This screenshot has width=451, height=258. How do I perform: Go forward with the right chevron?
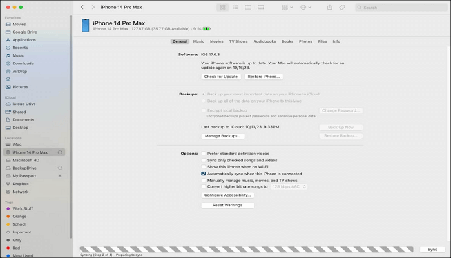[x=93, y=7]
